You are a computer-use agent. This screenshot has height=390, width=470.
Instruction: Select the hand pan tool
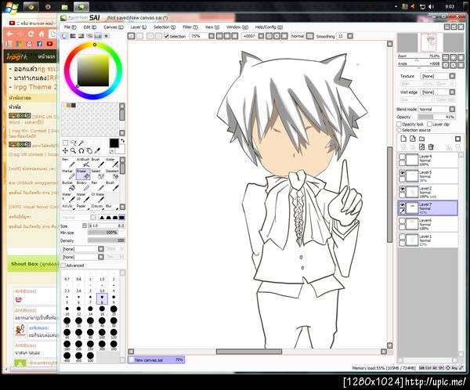coord(89,150)
